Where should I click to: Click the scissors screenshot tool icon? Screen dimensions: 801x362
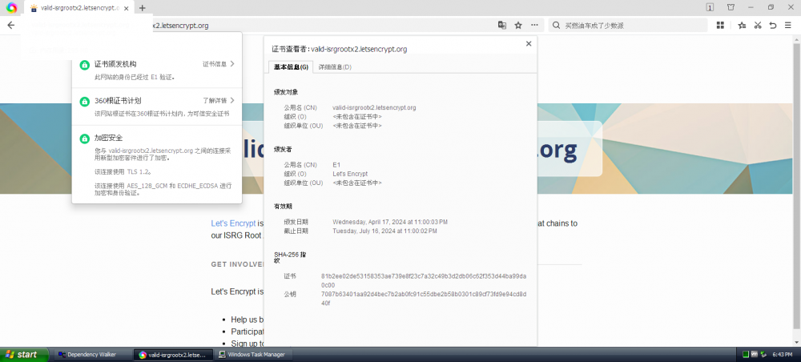(x=757, y=25)
